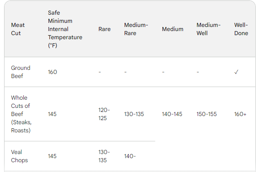The width and height of the screenshot is (259, 172).
Task: Select the "Meat Cut" column header
Action: tap(18, 29)
